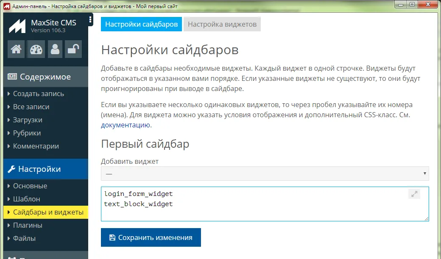Screen dimensions: 441x259
Task: Log out using the open padlock icon
Action: click(73, 49)
